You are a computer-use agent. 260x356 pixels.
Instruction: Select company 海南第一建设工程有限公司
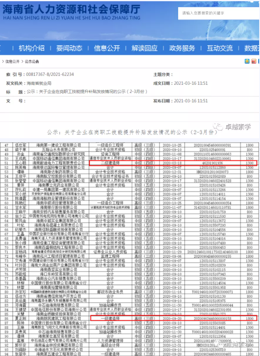click(59, 145)
